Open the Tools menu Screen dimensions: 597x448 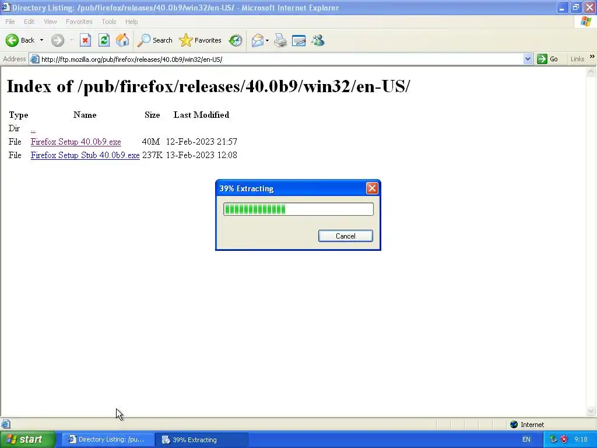point(108,22)
